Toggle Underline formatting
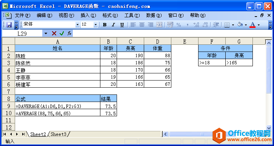The width and height of the screenshot is (274, 146). click(122, 25)
